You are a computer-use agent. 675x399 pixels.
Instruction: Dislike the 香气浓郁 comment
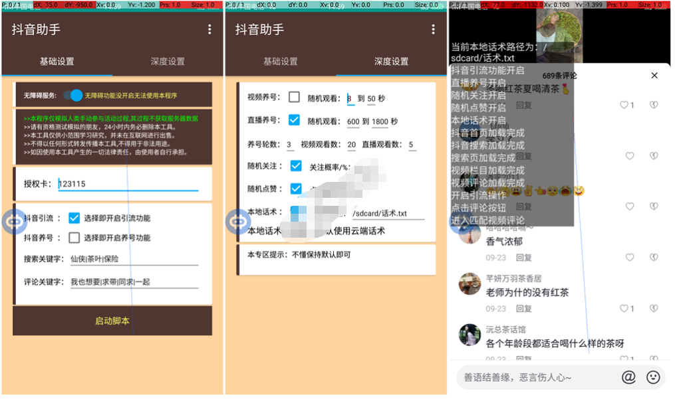point(654,257)
